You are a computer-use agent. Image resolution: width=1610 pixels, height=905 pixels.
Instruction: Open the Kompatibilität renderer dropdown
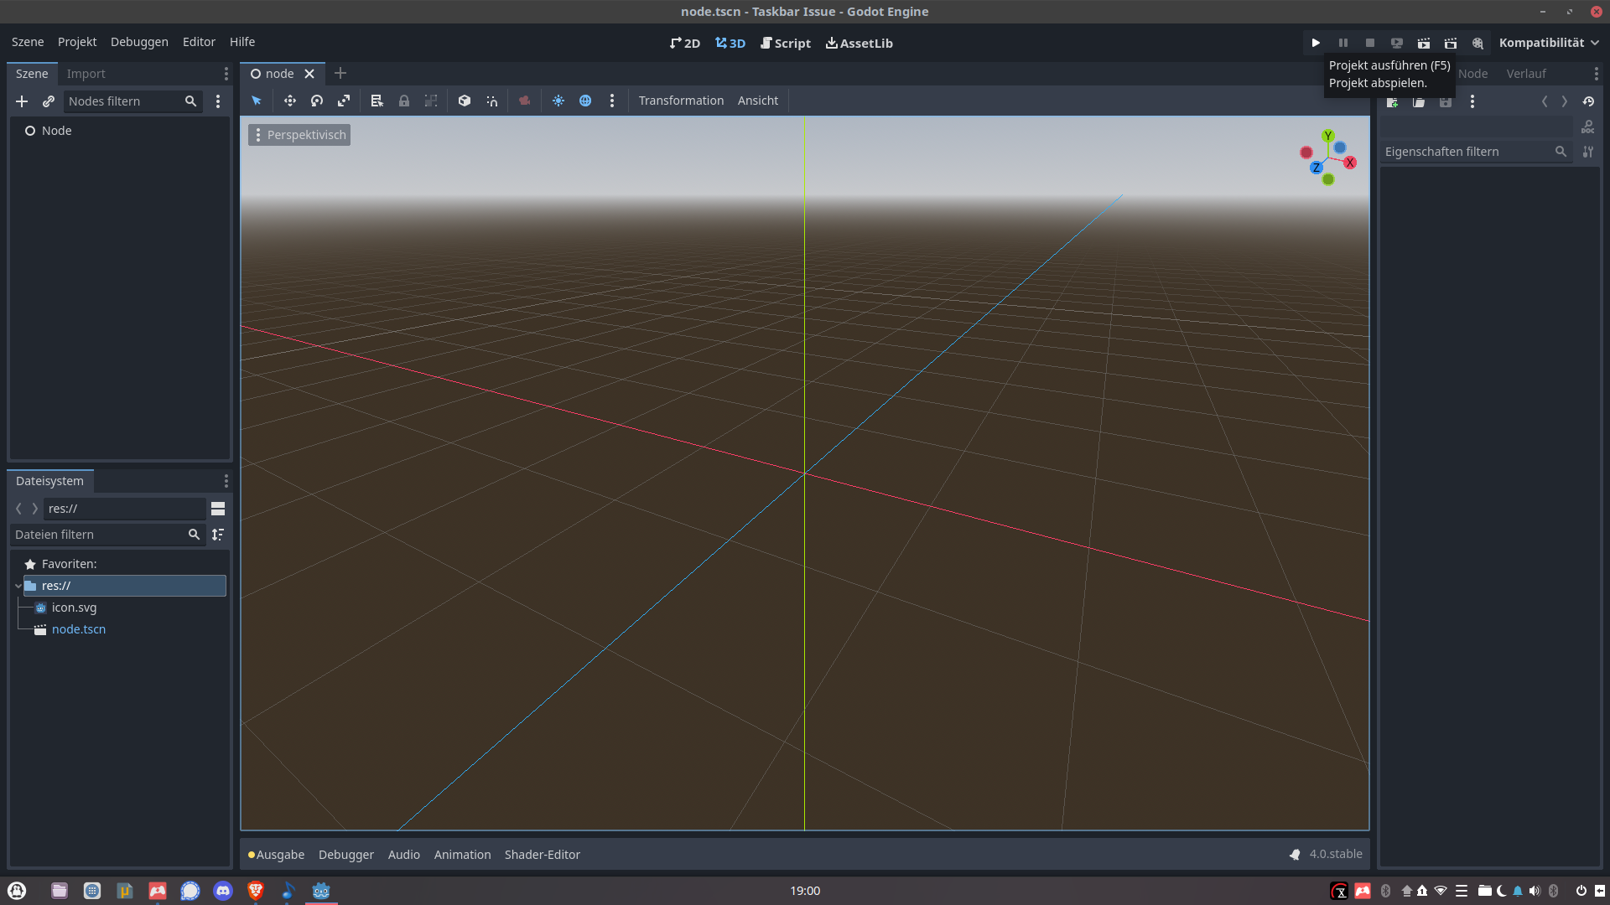(1548, 43)
